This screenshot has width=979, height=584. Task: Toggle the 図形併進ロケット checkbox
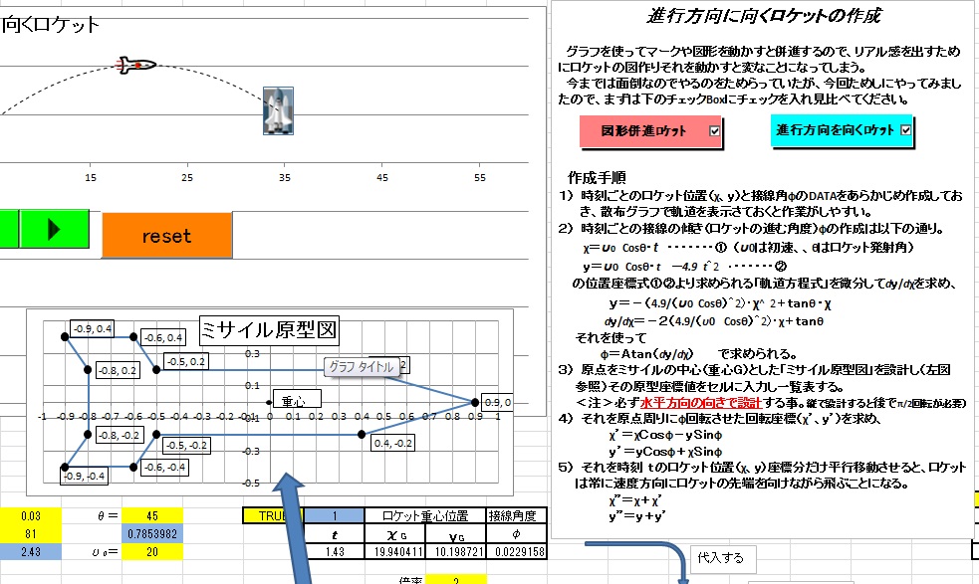(x=714, y=131)
